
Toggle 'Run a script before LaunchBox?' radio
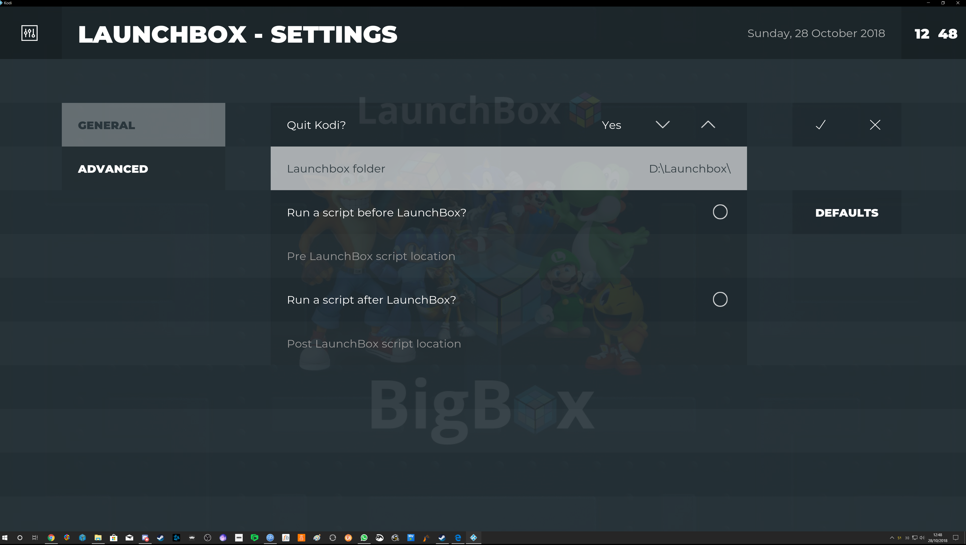click(720, 212)
